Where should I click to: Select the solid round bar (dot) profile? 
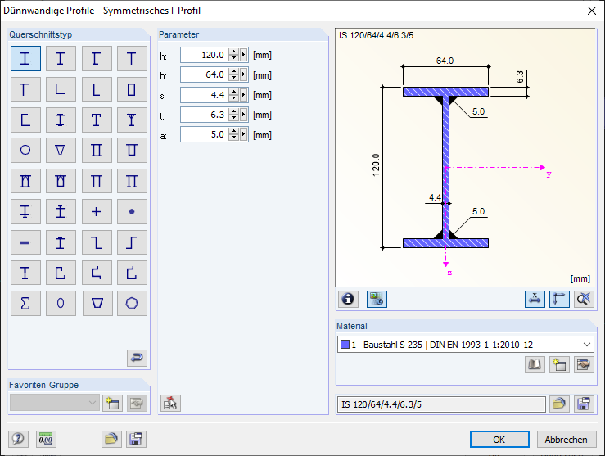(132, 211)
